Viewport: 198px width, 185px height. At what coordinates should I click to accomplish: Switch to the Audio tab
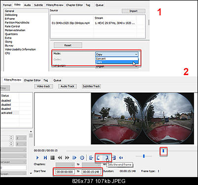[x=28, y=5]
